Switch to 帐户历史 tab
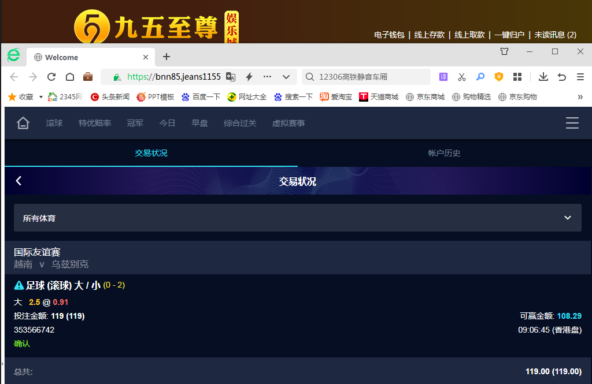This screenshot has width=592, height=384. coord(445,153)
